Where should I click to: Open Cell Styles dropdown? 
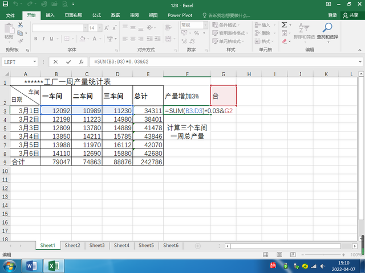coord(228,42)
